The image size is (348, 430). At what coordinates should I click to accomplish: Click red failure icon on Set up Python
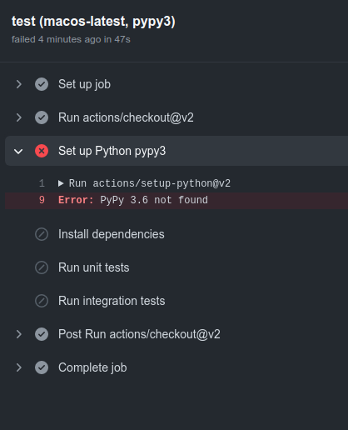[x=42, y=151]
